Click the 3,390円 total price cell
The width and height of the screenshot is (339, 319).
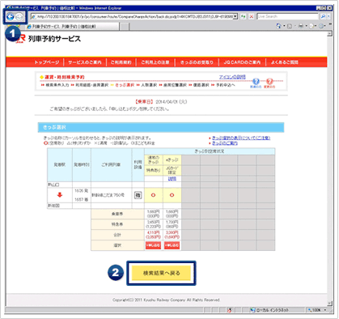coord(172,235)
